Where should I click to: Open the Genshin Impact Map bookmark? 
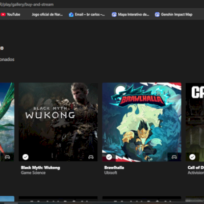[x=174, y=14]
